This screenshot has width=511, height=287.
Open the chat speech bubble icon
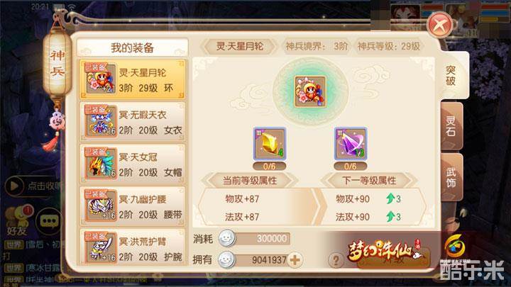[49, 222]
